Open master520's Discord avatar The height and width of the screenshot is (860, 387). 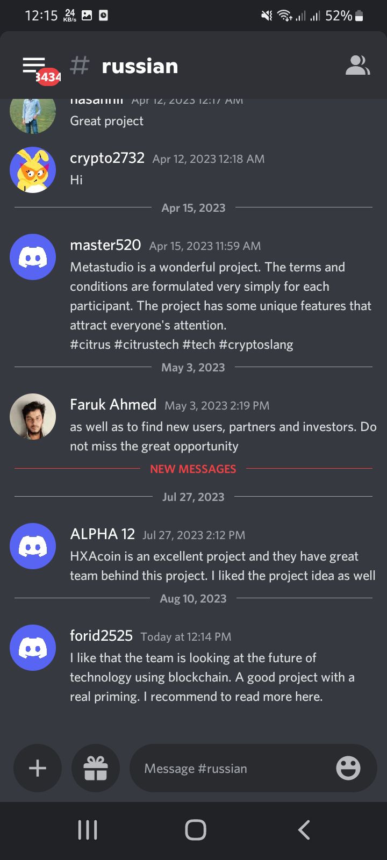33,257
